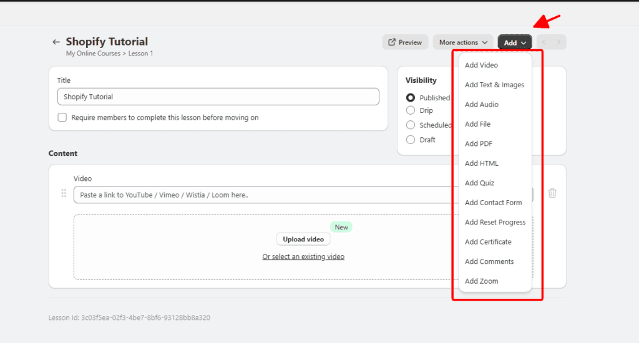Screen dimensions: 639x343
Task: Click the lesson Title input field
Action: click(x=218, y=97)
